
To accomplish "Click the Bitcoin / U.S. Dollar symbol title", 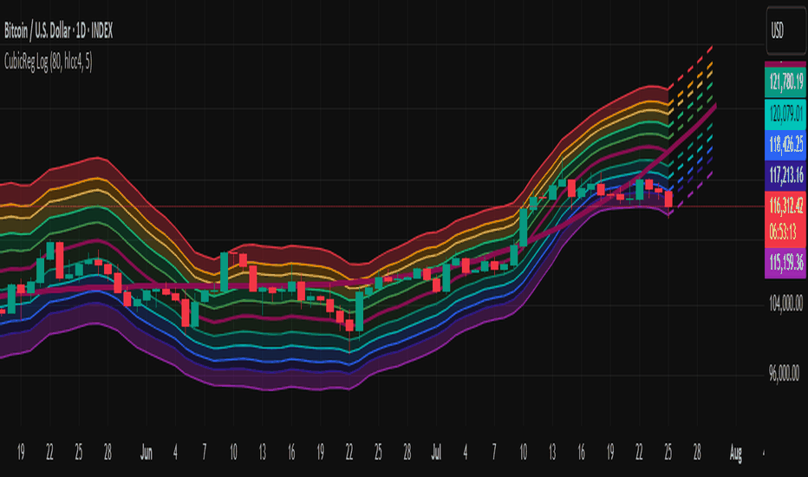I will [x=59, y=31].
